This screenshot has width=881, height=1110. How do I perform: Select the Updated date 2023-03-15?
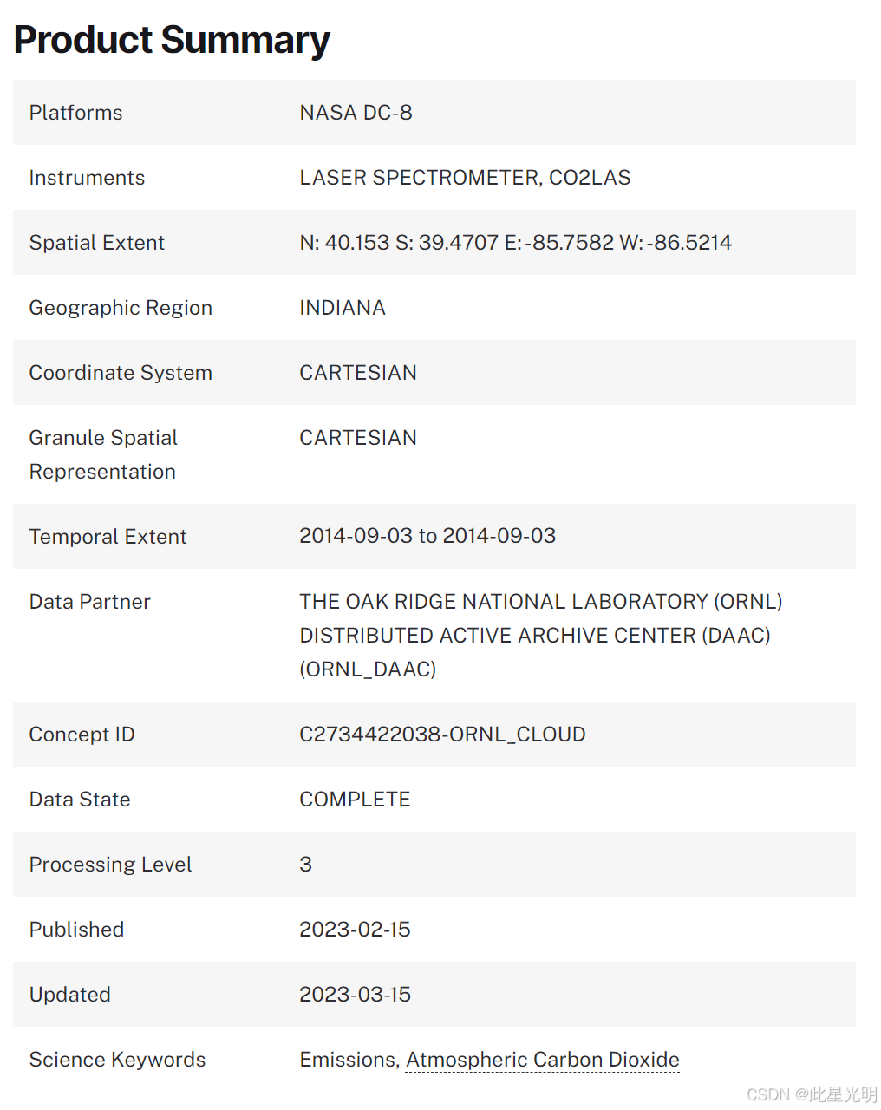(355, 995)
